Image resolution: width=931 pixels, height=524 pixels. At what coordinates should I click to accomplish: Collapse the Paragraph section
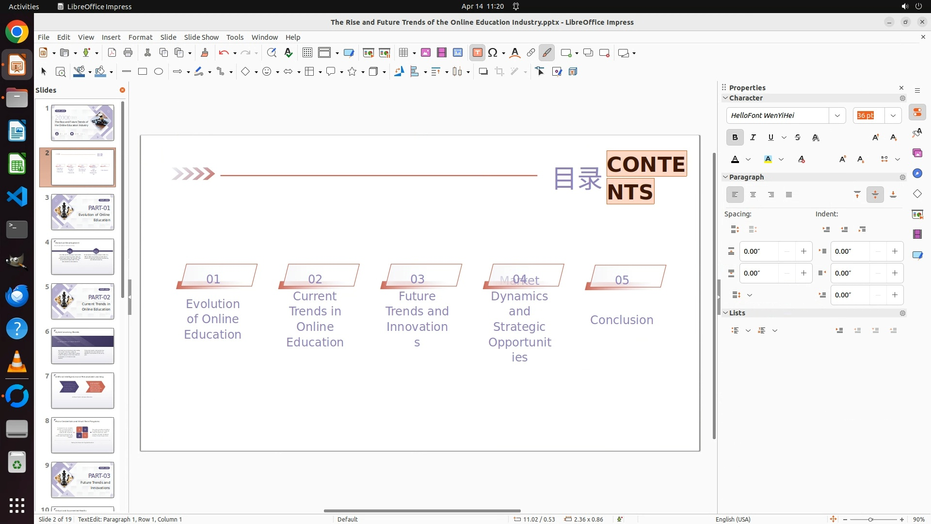(725, 177)
